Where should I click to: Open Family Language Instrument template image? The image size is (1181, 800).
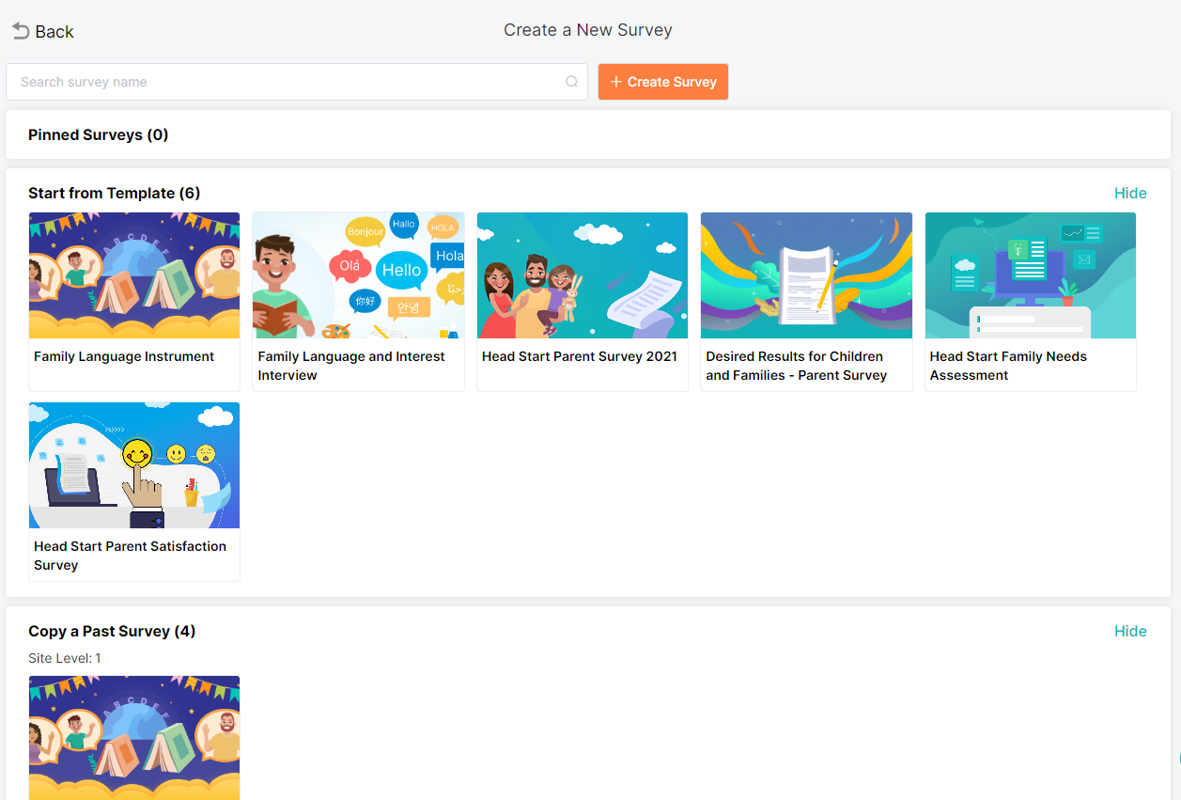134,275
